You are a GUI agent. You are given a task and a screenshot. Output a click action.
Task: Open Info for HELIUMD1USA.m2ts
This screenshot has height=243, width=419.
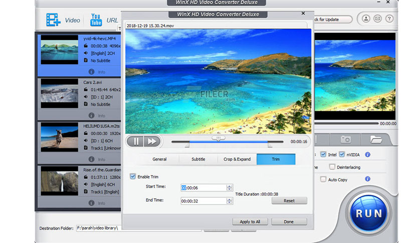coord(97,159)
